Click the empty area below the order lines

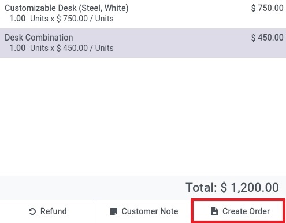click(143, 117)
